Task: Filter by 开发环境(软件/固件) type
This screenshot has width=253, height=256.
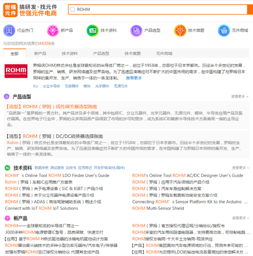Action: [109, 168]
